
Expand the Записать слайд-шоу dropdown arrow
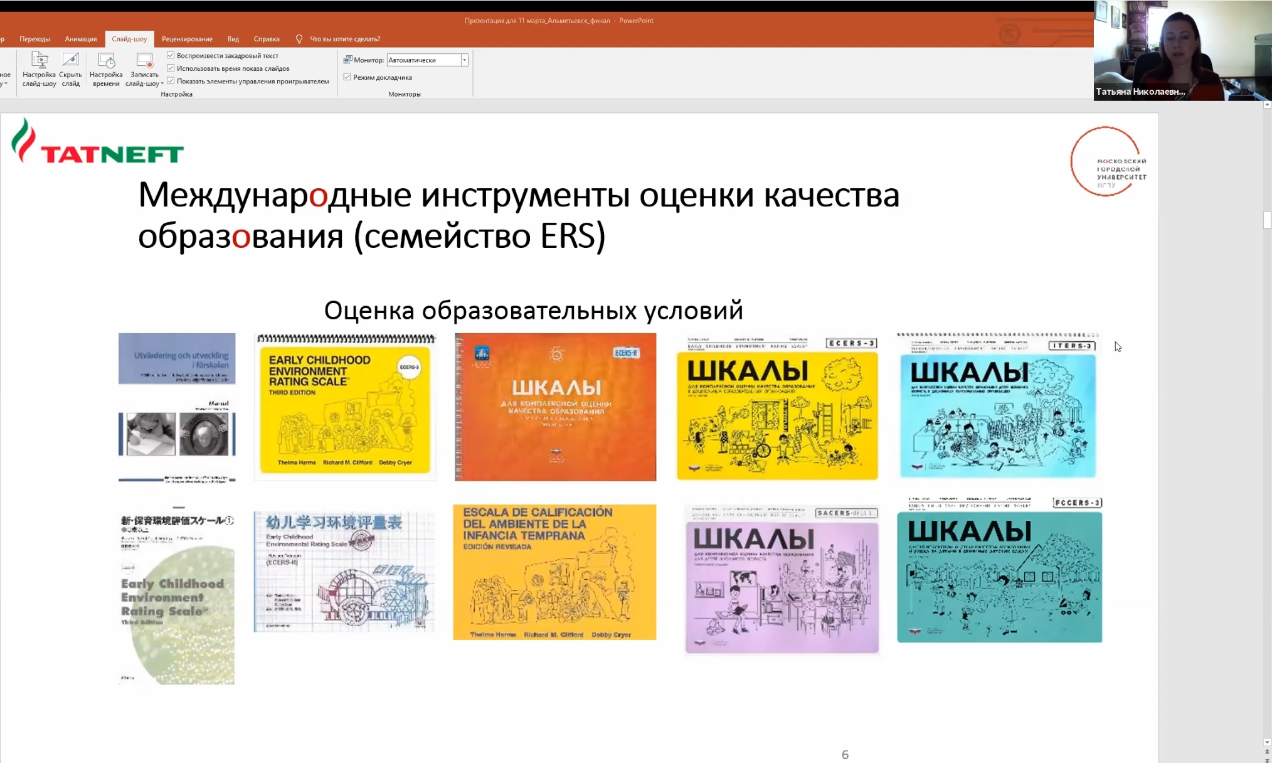(162, 83)
